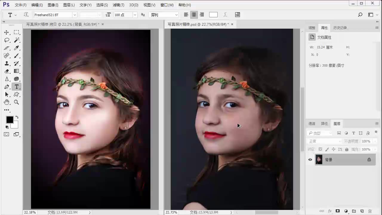
Task: Select the Eraser tool
Action: 7,71
